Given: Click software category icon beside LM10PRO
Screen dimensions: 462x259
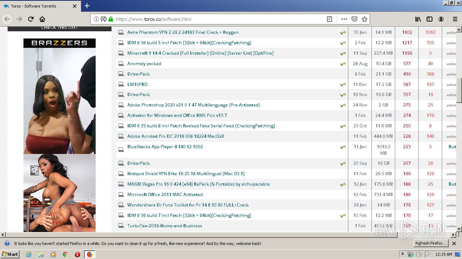Looking at the screenshot, I should coord(121,85).
